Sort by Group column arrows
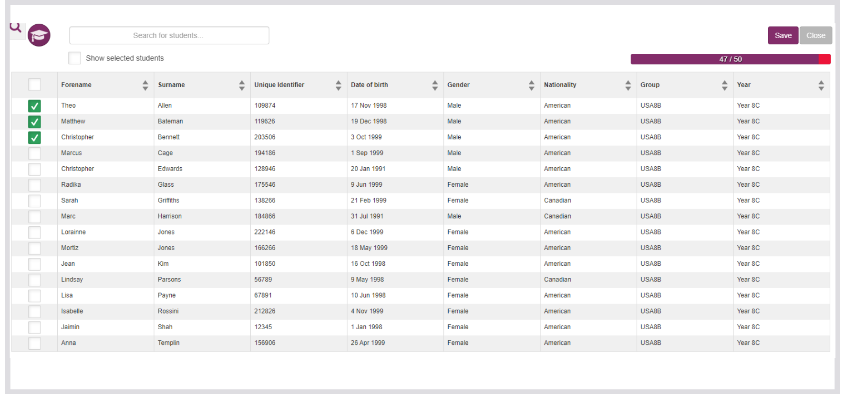 (725, 85)
